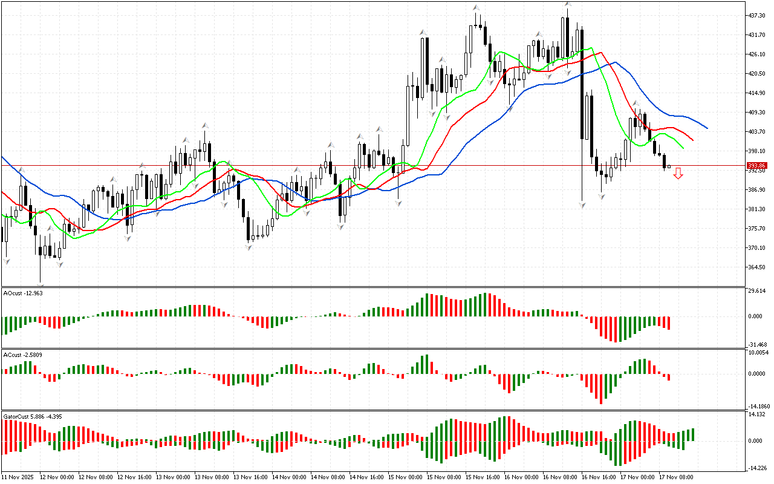This screenshot has width=774, height=484.
Task: Click the right end of the green Alligator line
Action: click(683, 148)
